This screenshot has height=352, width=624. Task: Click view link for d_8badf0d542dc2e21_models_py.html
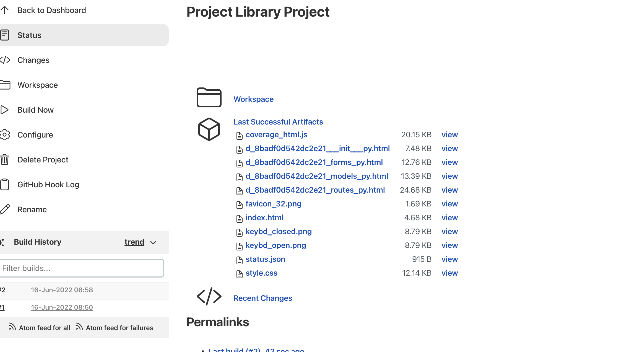point(449,176)
